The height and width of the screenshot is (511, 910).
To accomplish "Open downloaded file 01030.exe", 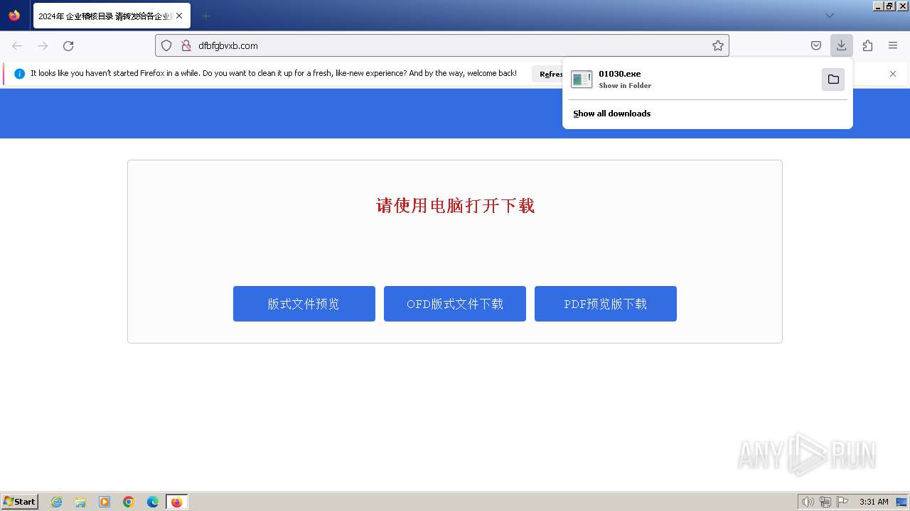I will click(x=693, y=79).
